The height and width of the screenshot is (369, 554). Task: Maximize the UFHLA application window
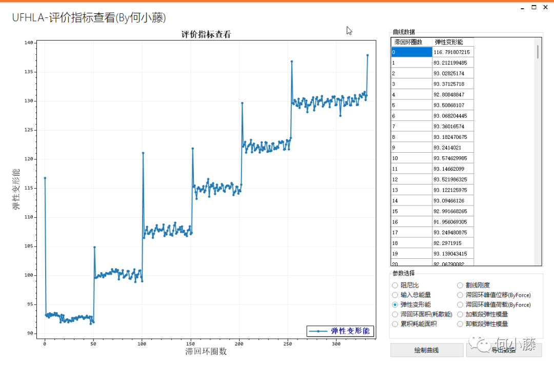(x=533, y=7)
